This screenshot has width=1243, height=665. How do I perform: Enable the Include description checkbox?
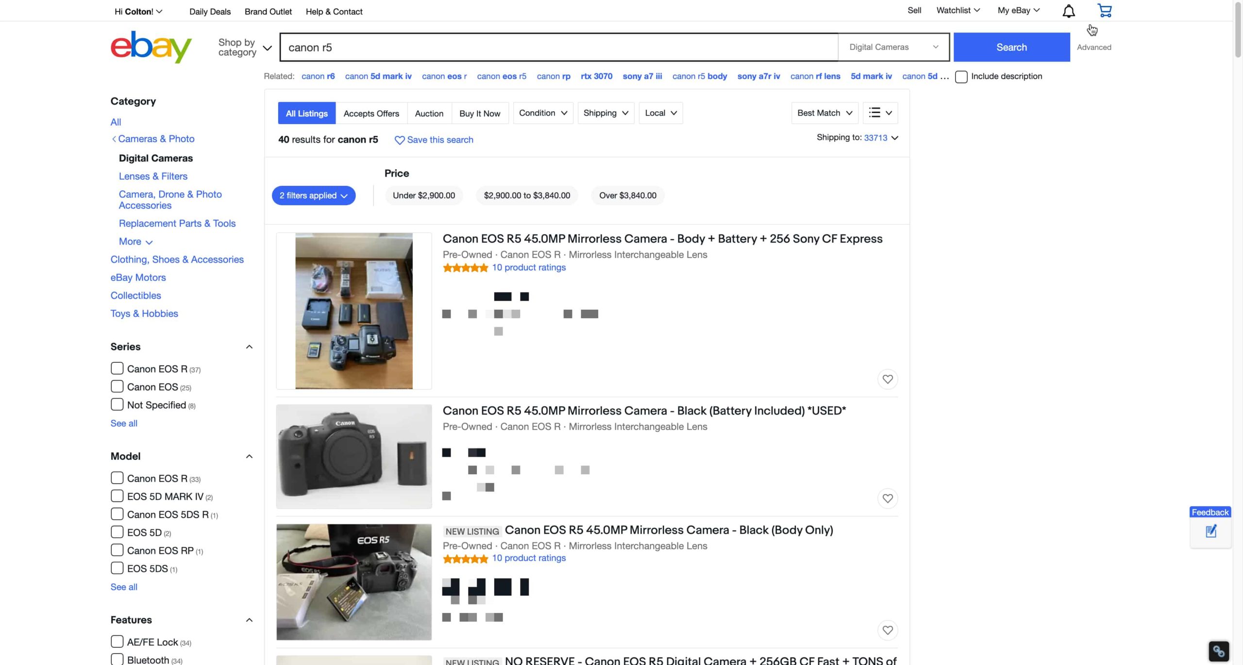[961, 77]
